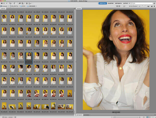Click the return to Photoshop boomerang icon
The height and width of the screenshot is (118, 156).
(x=14, y=3)
